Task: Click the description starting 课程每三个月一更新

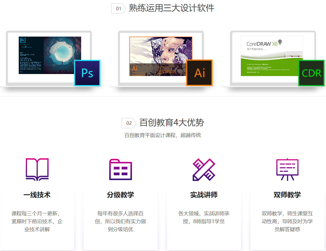Action: tap(37, 222)
